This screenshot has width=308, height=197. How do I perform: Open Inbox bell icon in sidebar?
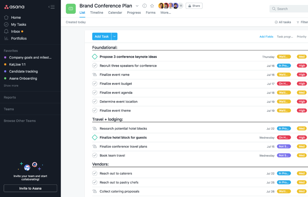tap(6, 31)
